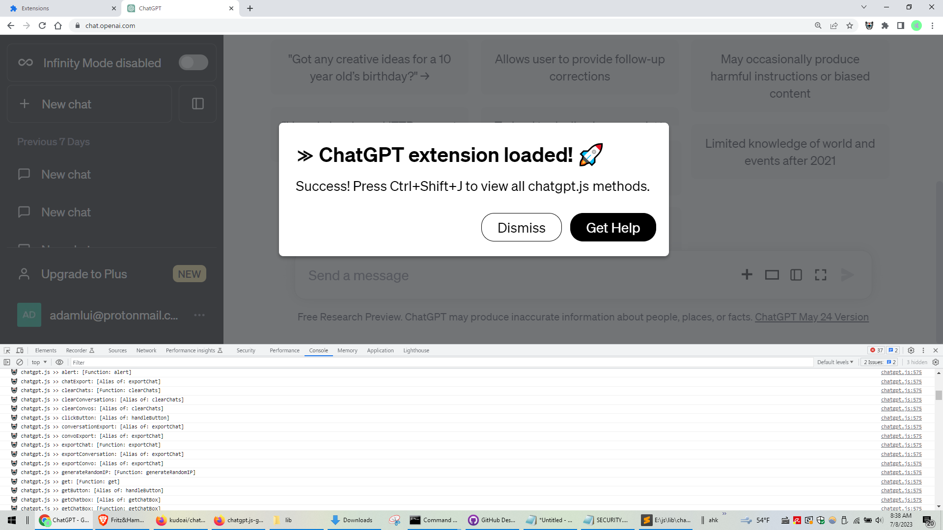The width and height of the screenshot is (943, 530).
Task: Click the DevTools inspect element icon
Action: coord(6,350)
